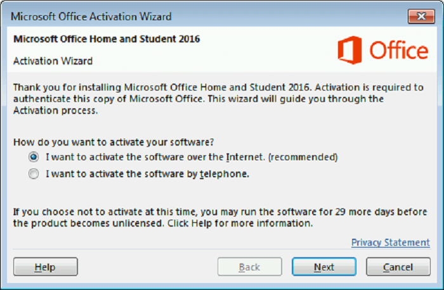Click the 'Microsoft Office Home and Student 2016' heading
Viewport: 444px width, 290px height.
tap(107, 39)
